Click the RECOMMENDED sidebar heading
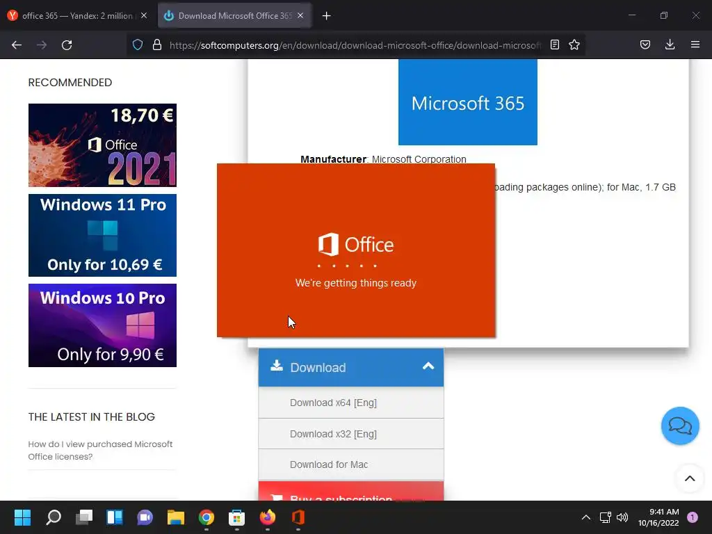This screenshot has height=534, width=712. [70, 82]
